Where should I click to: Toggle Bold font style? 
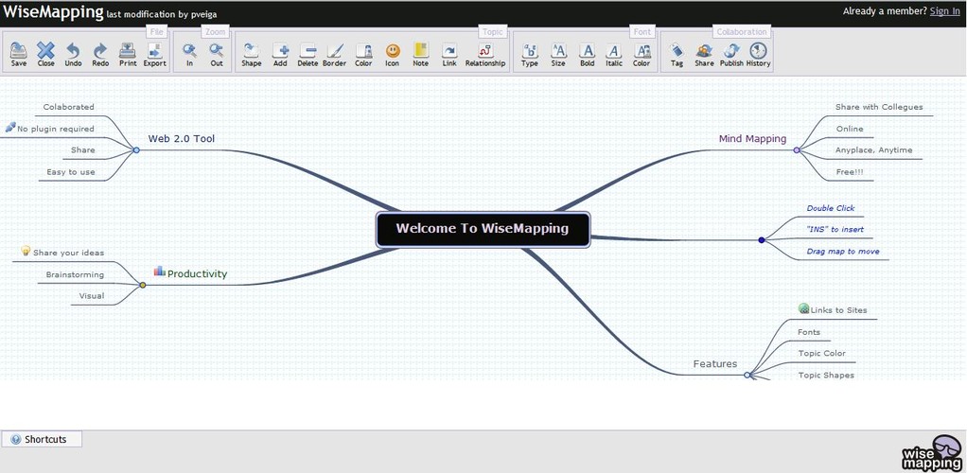[587, 54]
